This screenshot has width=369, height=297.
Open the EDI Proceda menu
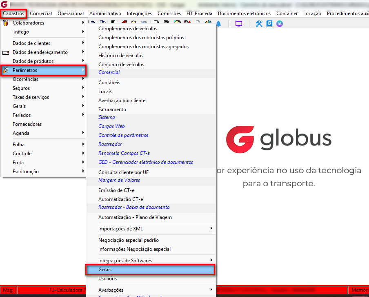199,13
